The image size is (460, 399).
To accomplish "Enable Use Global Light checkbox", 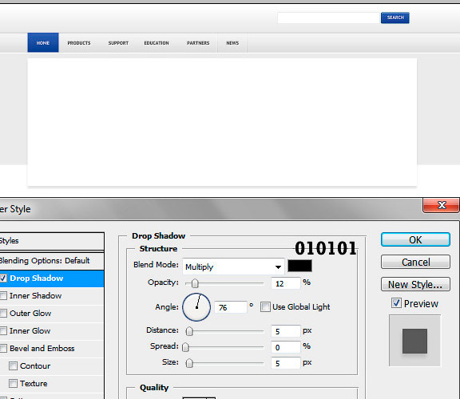I will point(265,307).
